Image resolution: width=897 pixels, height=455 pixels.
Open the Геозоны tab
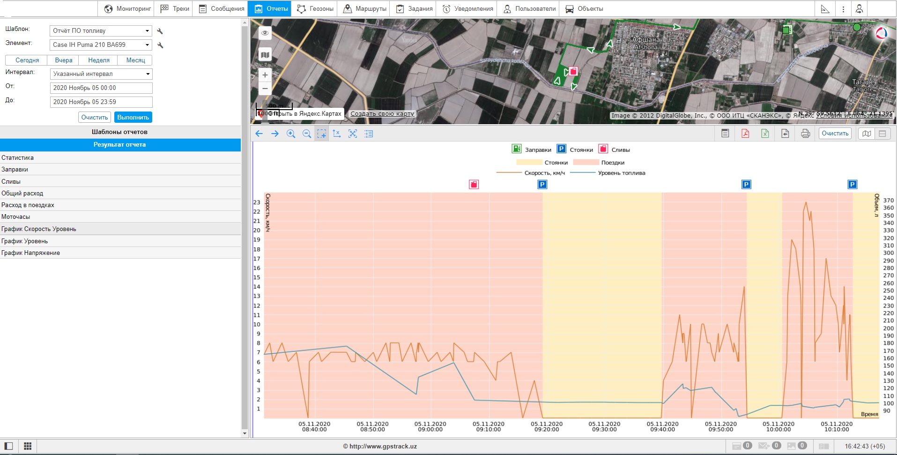(315, 8)
